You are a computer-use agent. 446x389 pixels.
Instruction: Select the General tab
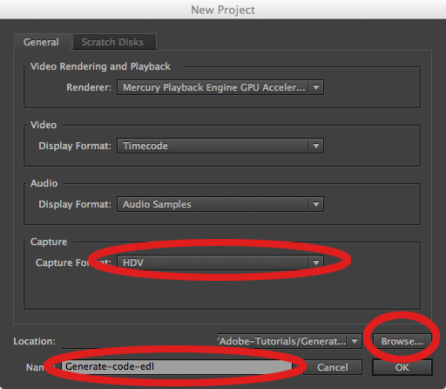(42, 42)
